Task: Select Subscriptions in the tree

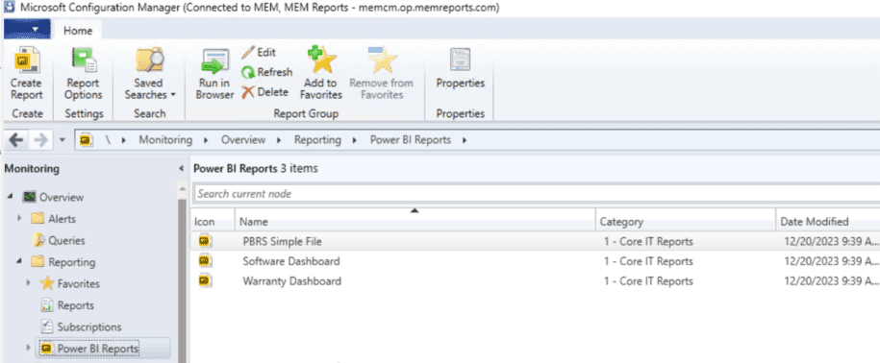Action: 82,327
